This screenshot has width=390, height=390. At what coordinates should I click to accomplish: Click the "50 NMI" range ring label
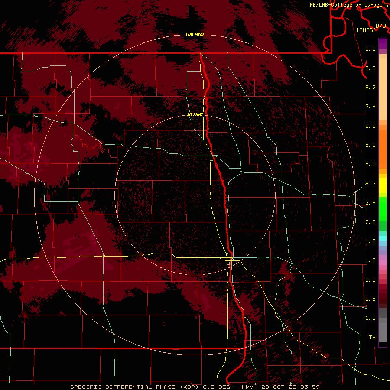tap(195, 114)
